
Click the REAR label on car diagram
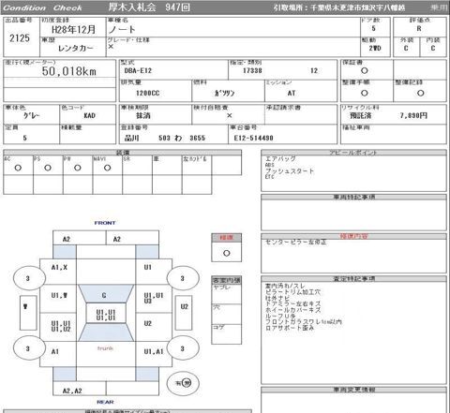[105, 402]
